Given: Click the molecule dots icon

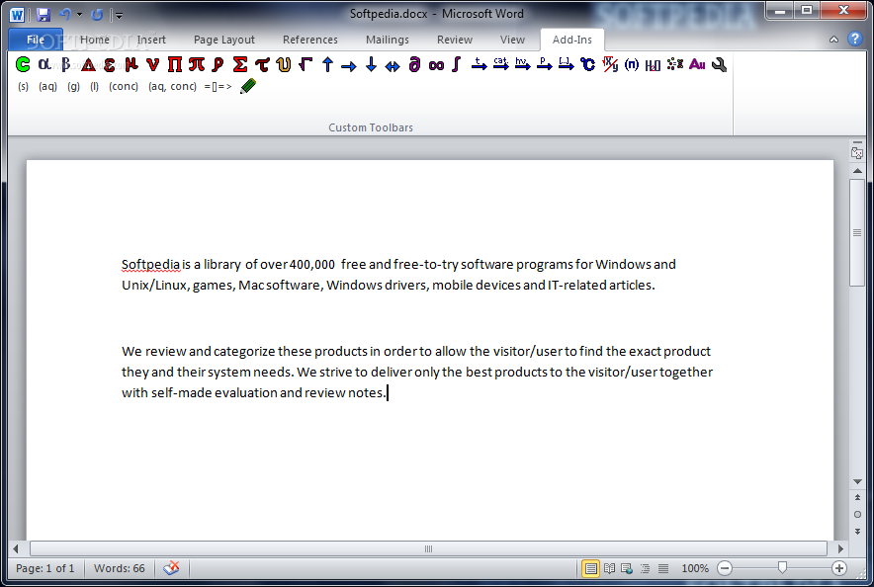Looking at the screenshot, I should pyautogui.click(x=675, y=64).
